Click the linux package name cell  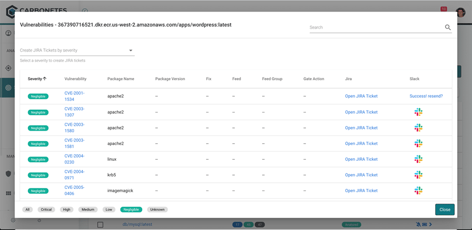coord(112,159)
